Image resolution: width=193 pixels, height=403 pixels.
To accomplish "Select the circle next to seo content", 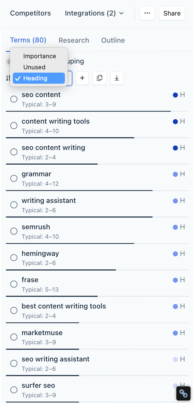I will tap(14, 99).
